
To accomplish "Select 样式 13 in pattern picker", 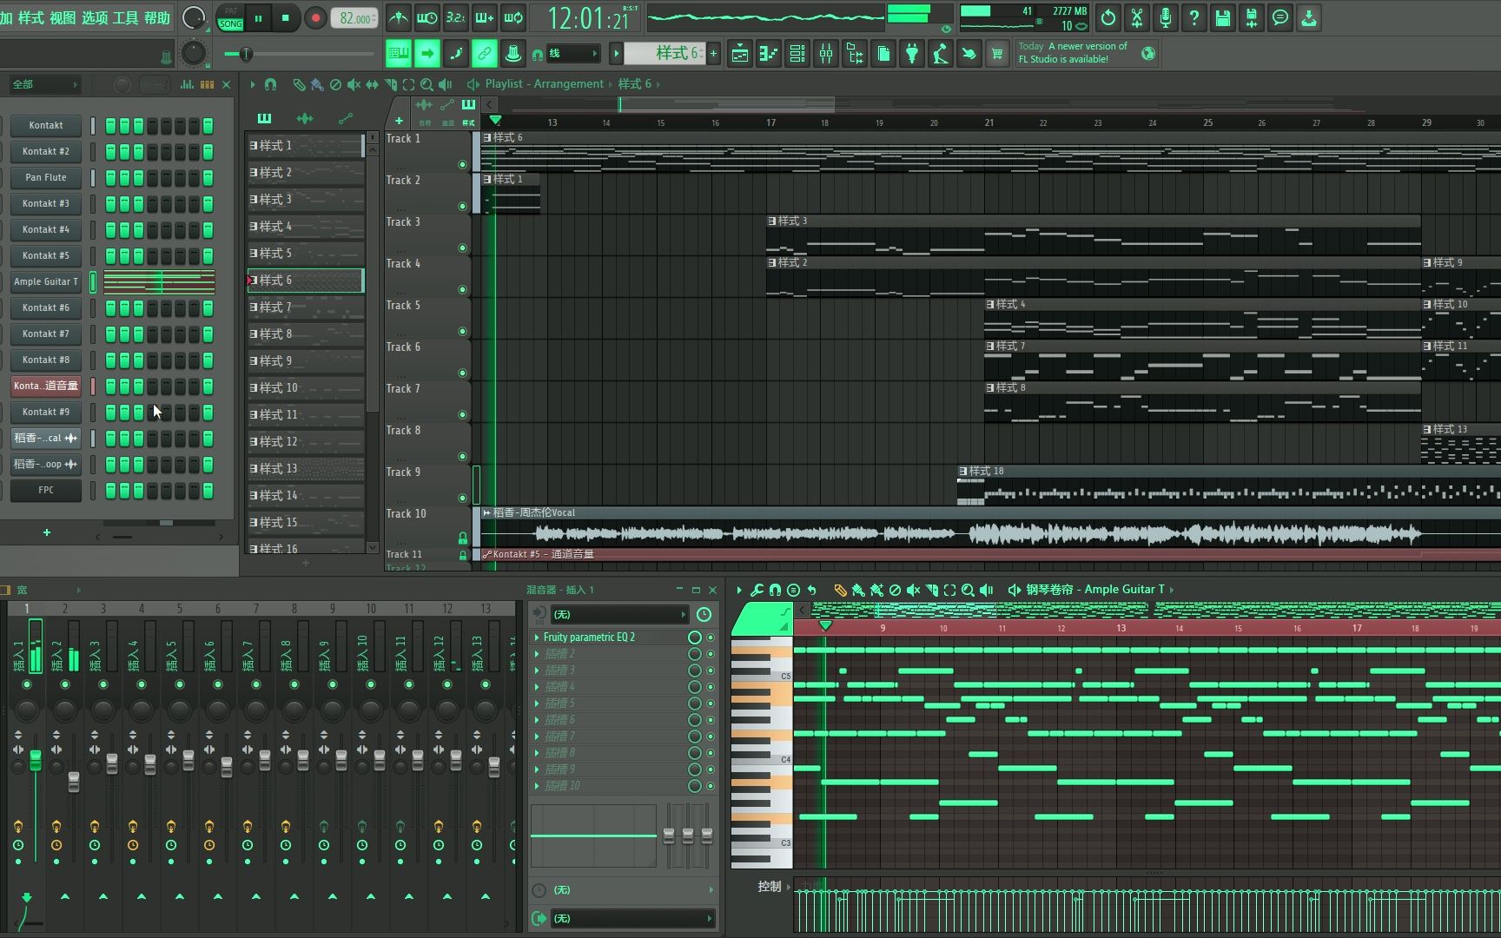I will (306, 469).
